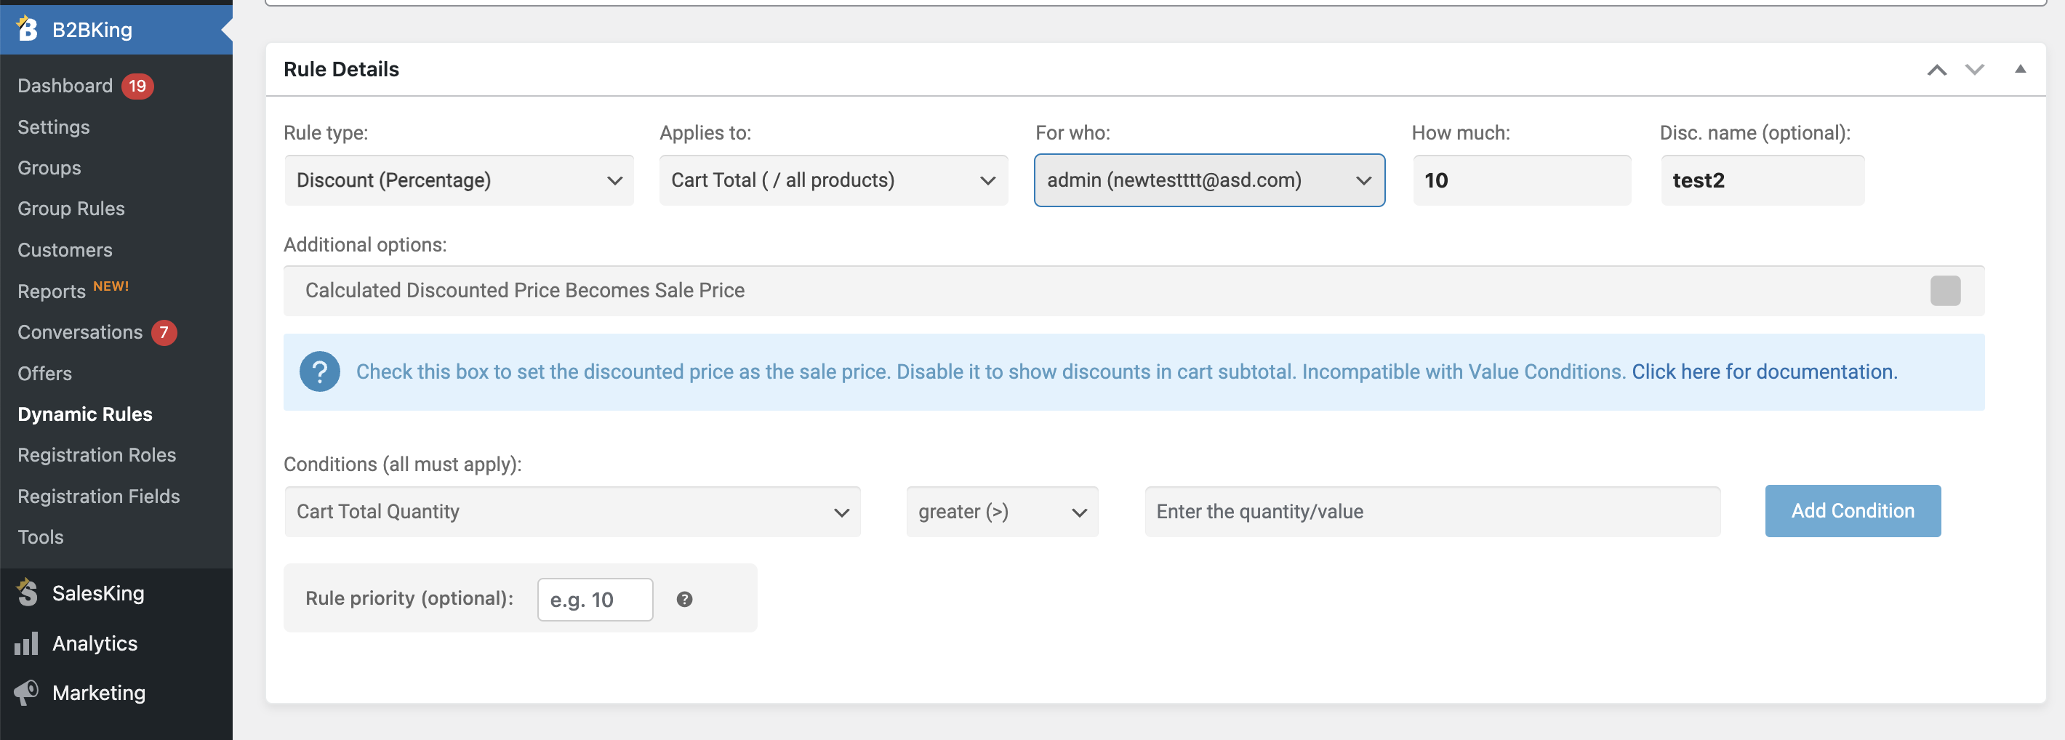Toggle Calculated Discounted Price Becomes Sale Price checkbox
This screenshot has height=740, width=2065.
coord(1945,290)
